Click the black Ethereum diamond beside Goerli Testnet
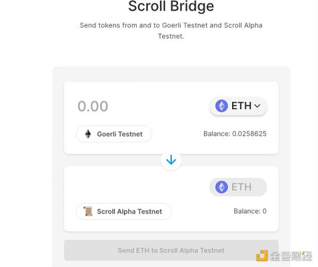This screenshot has width=318, height=267. click(x=88, y=134)
